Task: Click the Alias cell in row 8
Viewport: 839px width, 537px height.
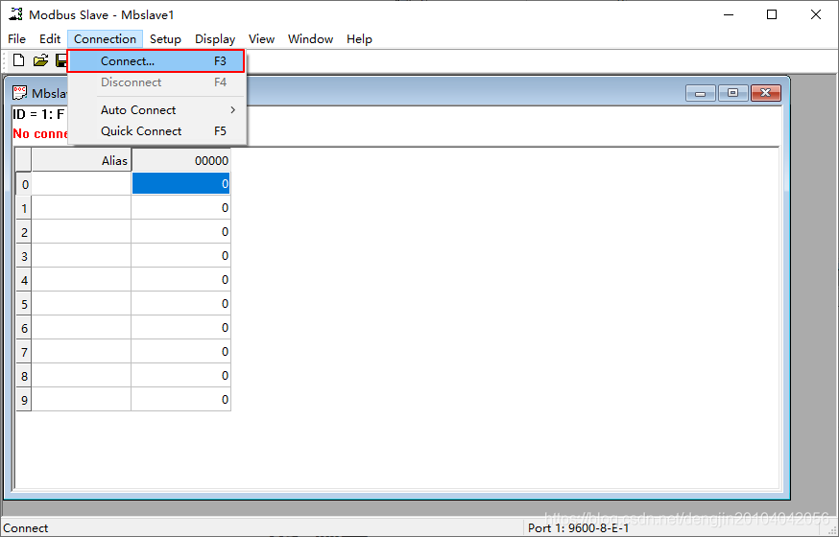Action: [x=82, y=375]
